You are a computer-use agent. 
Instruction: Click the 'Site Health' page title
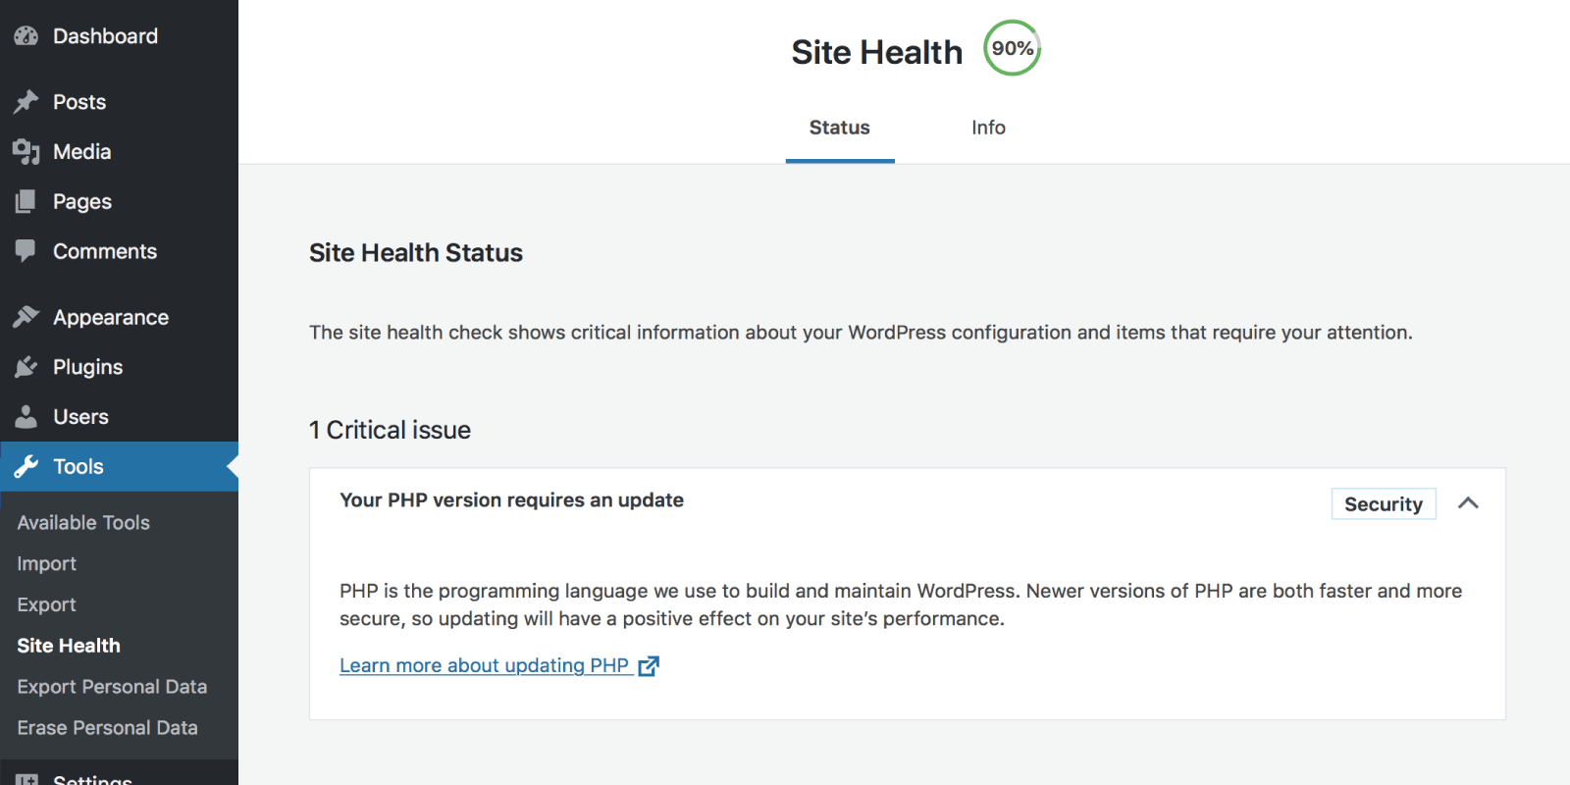tap(877, 52)
